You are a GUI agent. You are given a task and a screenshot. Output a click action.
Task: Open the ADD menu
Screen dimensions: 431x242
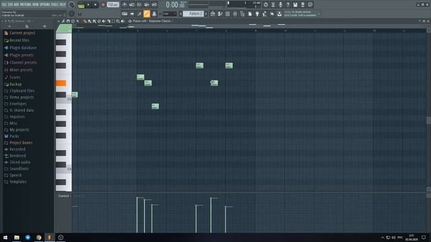click(16, 5)
